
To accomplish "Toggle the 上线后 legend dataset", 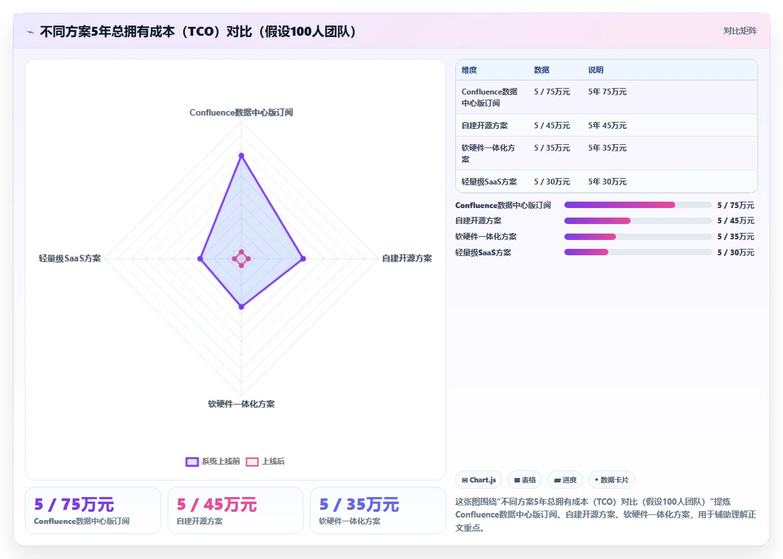I will coord(265,461).
